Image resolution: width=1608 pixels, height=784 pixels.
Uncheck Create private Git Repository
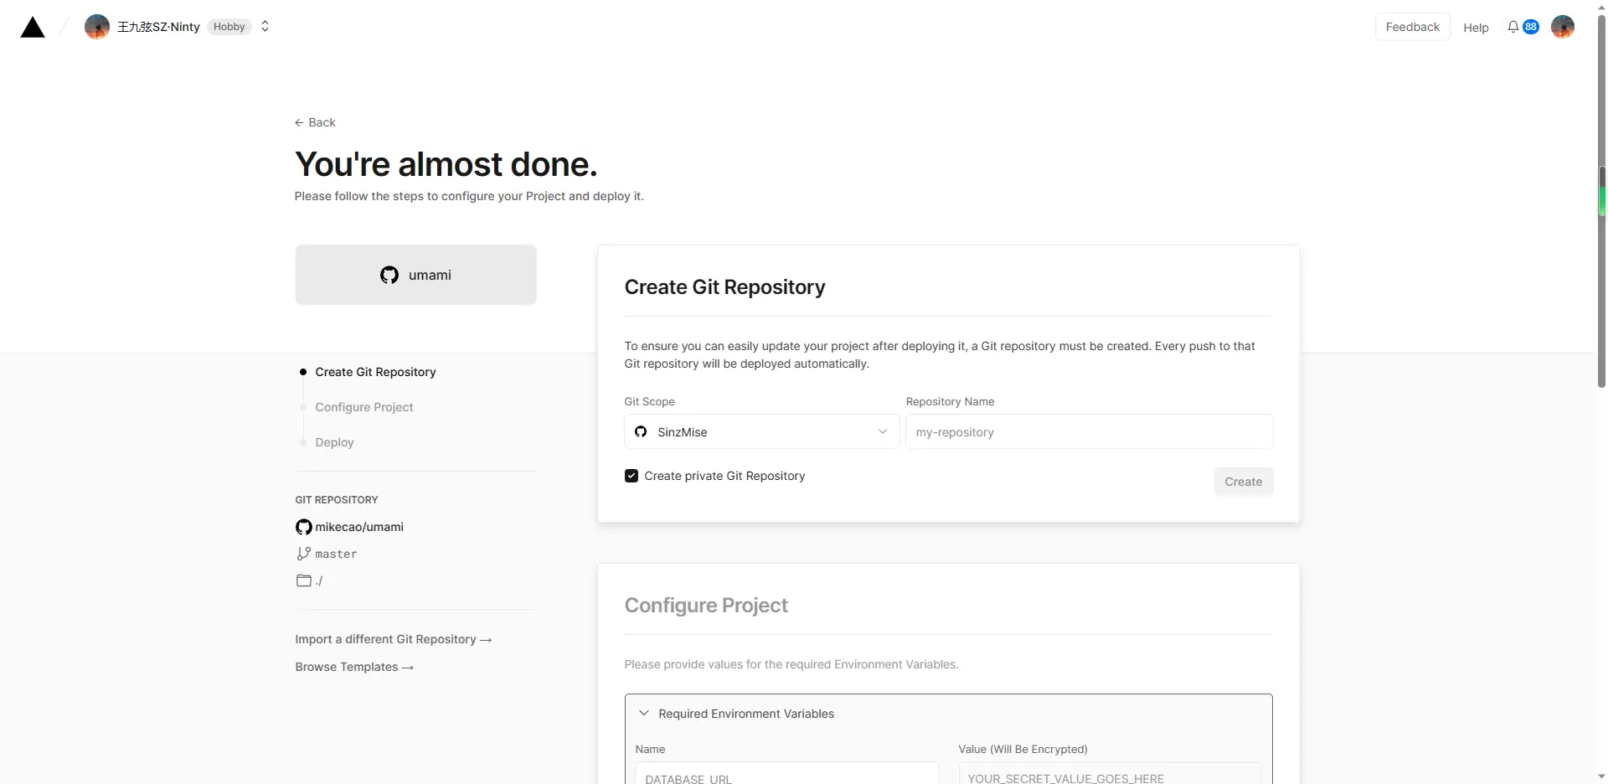pos(631,476)
